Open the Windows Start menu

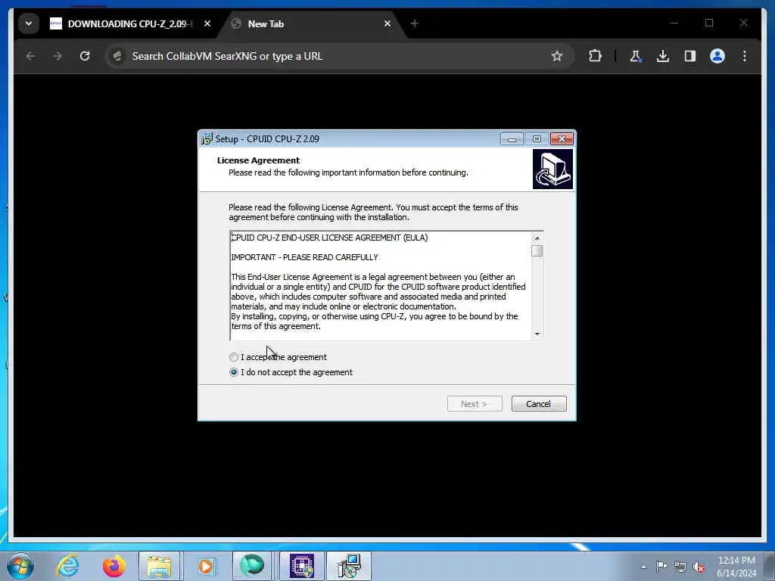pos(20,566)
